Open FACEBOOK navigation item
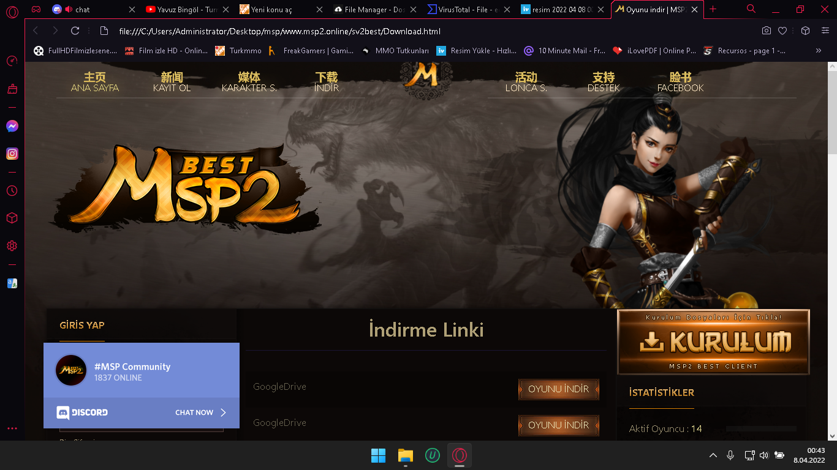 pos(681,82)
